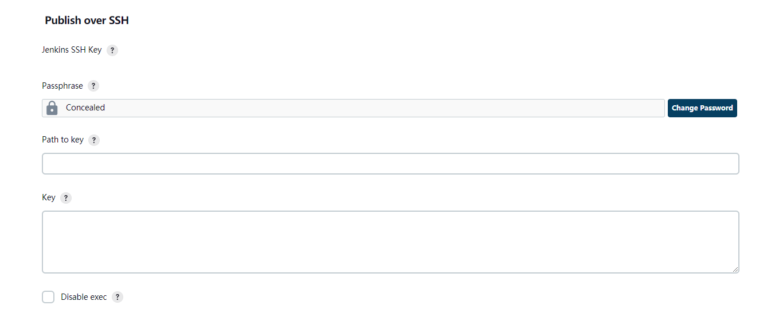This screenshot has width=775, height=309.
Task: Click the Publish over SSH heading
Action: (x=87, y=21)
